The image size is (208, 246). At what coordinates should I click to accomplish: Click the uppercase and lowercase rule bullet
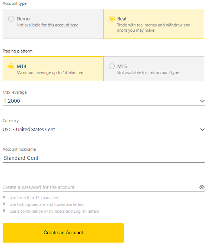(4, 204)
